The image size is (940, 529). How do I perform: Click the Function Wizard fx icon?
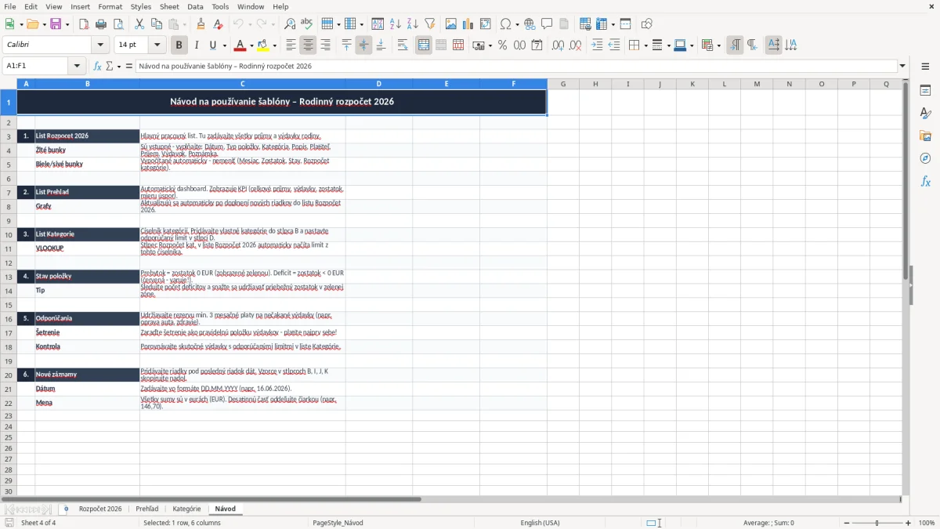[98, 66]
